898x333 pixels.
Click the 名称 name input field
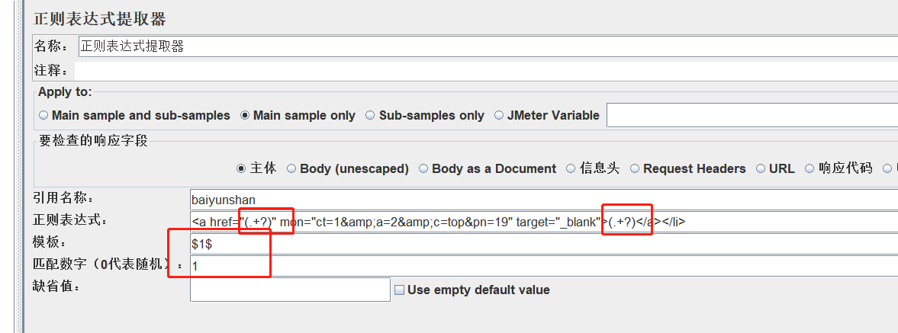488,46
